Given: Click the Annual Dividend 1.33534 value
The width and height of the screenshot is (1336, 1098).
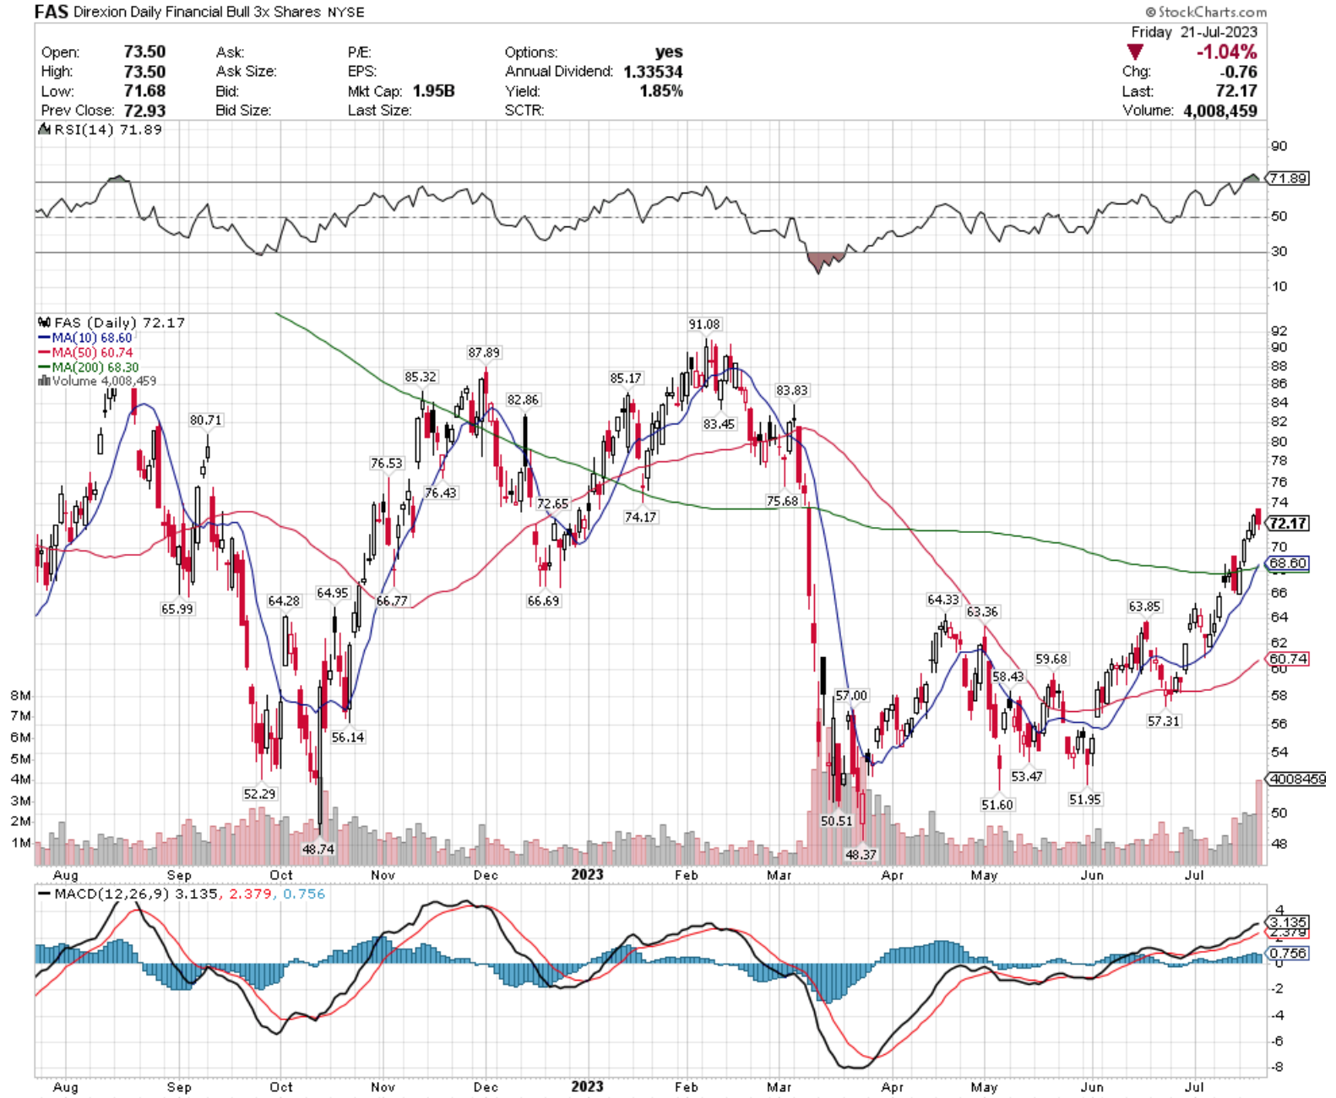Looking at the screenshot, I should click(653, 72).
